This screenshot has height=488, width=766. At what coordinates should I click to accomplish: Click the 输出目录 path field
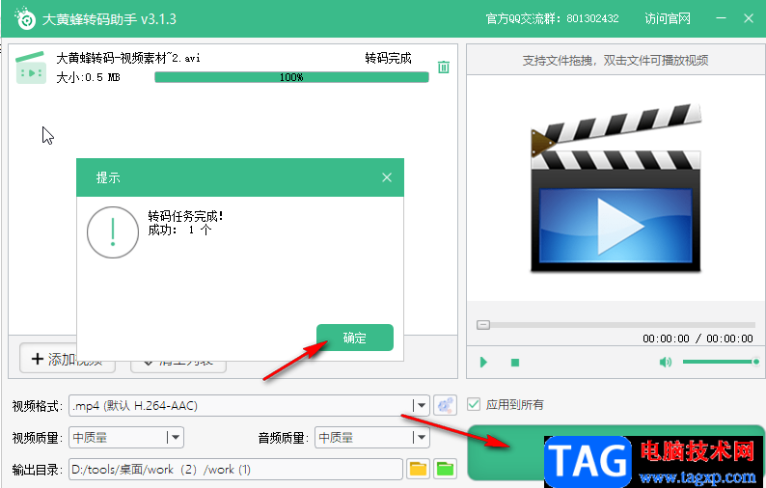tap(235, 470)
